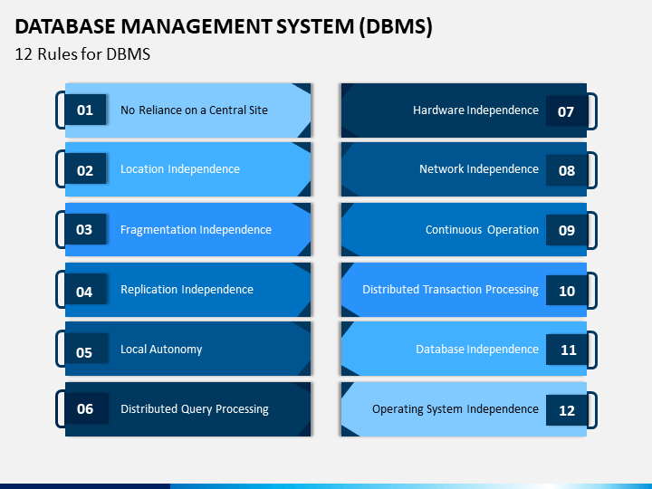The image size is (652, 489).
Task: Select the text "Database Independence"
Action: [477, 350]
